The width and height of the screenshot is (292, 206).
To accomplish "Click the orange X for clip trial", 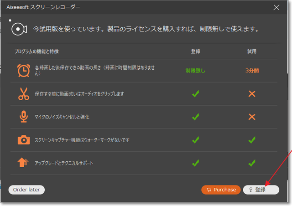I will click(251, 94).
